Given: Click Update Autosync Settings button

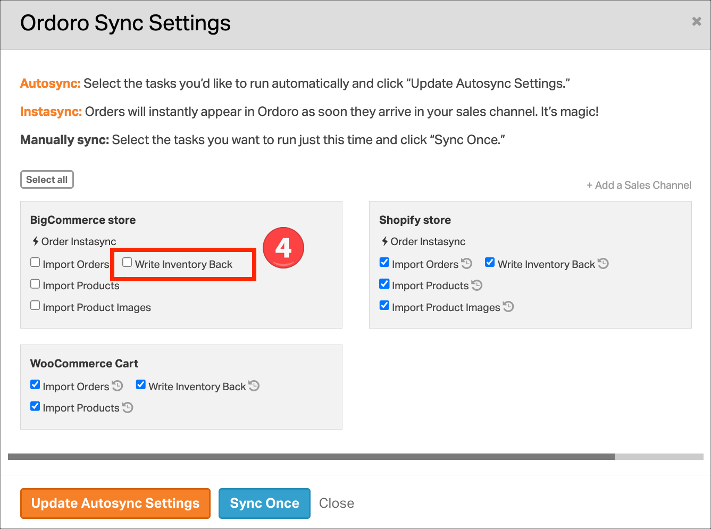Looking at the screenshot, I should (x=115, y=503).
